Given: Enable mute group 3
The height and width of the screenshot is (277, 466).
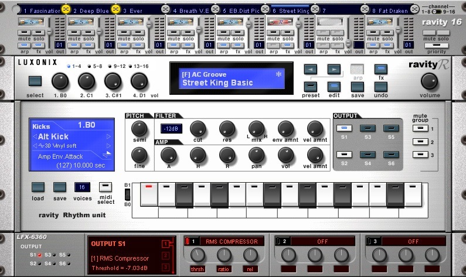Looking at the screenshot, I should [420, 155].
